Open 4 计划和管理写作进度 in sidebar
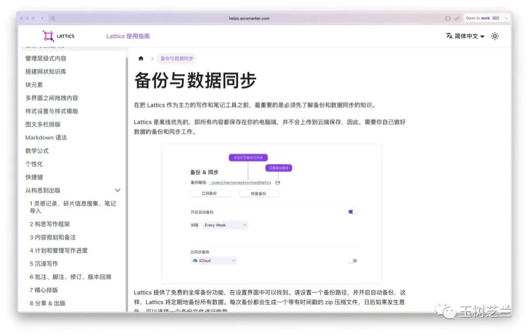Screen dimensions: 529x335 (x=59, y=250)
